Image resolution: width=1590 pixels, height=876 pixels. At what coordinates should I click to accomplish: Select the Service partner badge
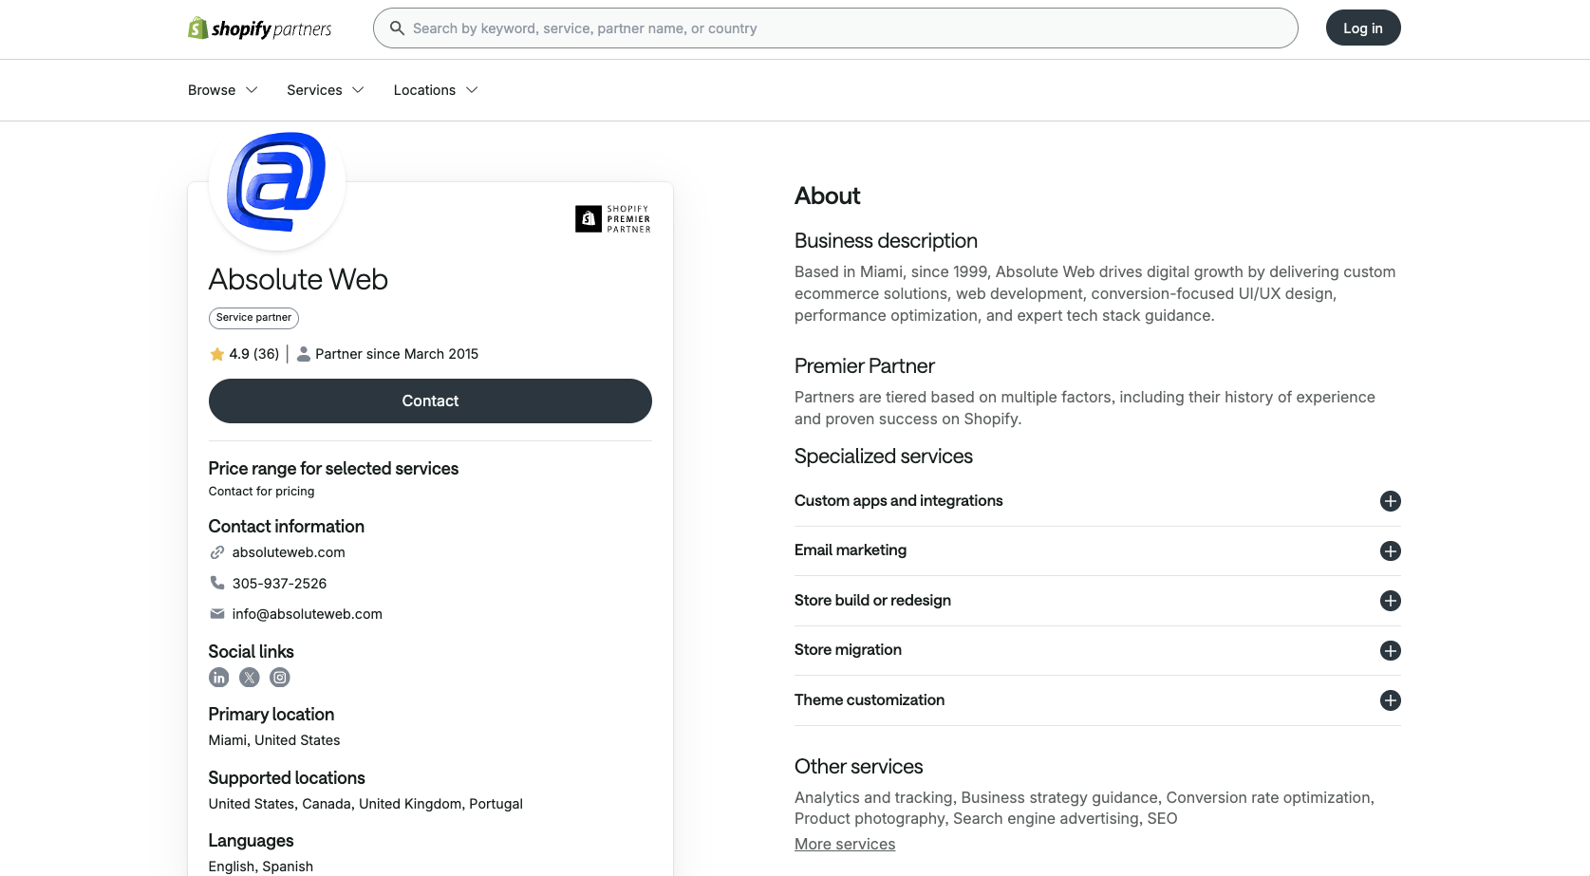(x=253, y=317)
